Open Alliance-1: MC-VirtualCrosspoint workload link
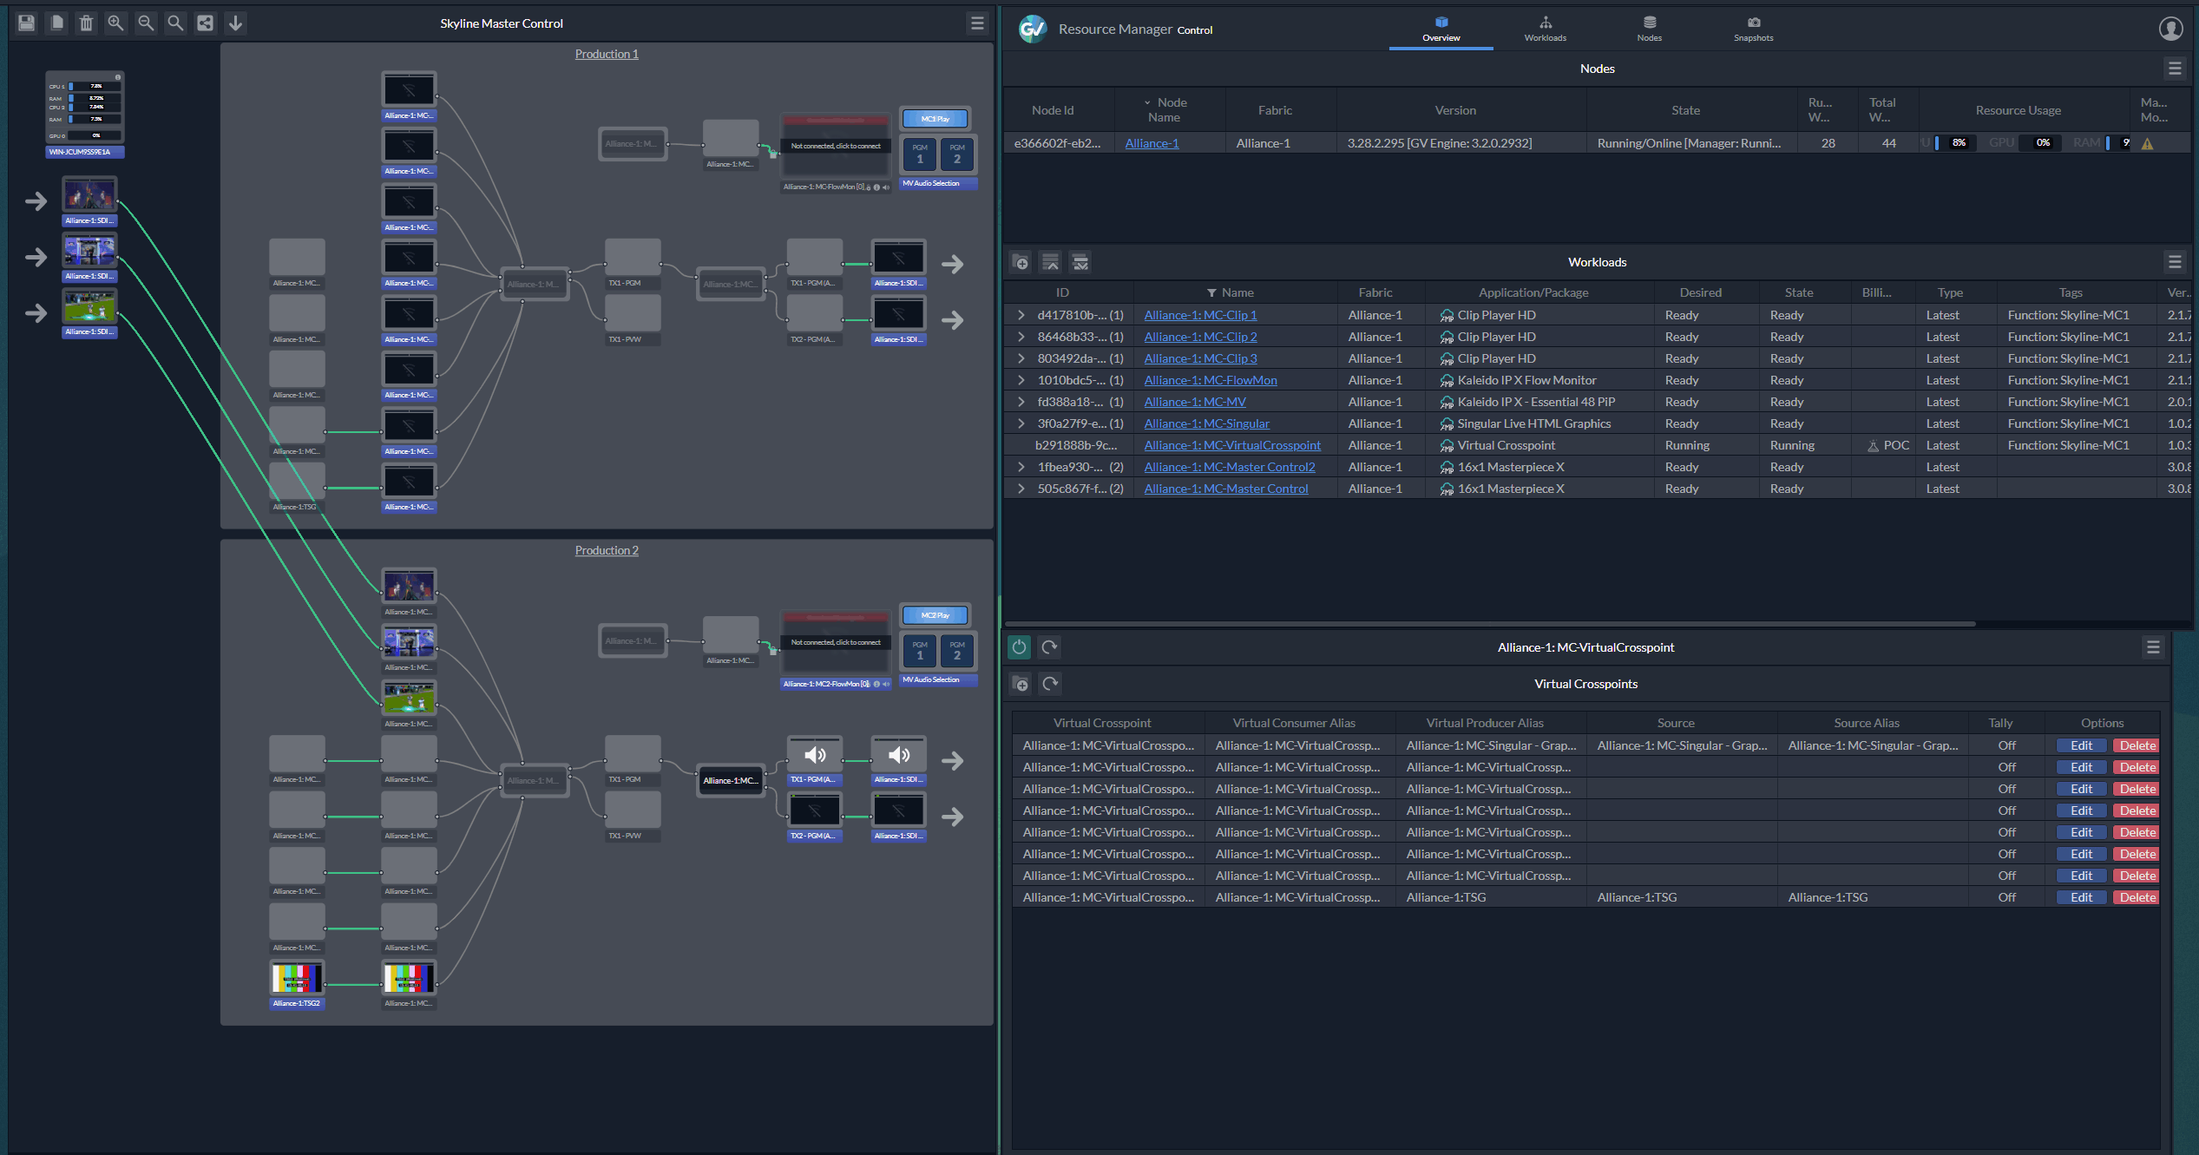 pyautogui.click(x=1232, y=445)
